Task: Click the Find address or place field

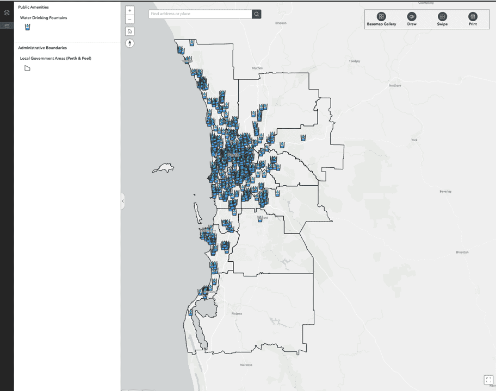Action: 200,14
